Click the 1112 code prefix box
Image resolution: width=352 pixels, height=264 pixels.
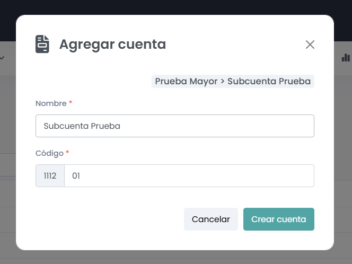coord(50,175)
